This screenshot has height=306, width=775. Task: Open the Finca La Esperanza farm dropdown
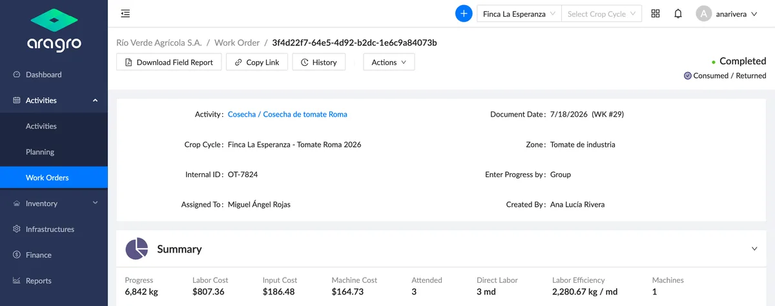click(519, 14)
